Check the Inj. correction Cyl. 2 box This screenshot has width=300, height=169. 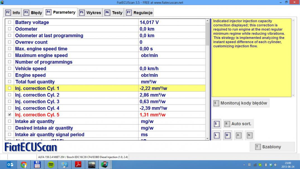pos(10,95)
